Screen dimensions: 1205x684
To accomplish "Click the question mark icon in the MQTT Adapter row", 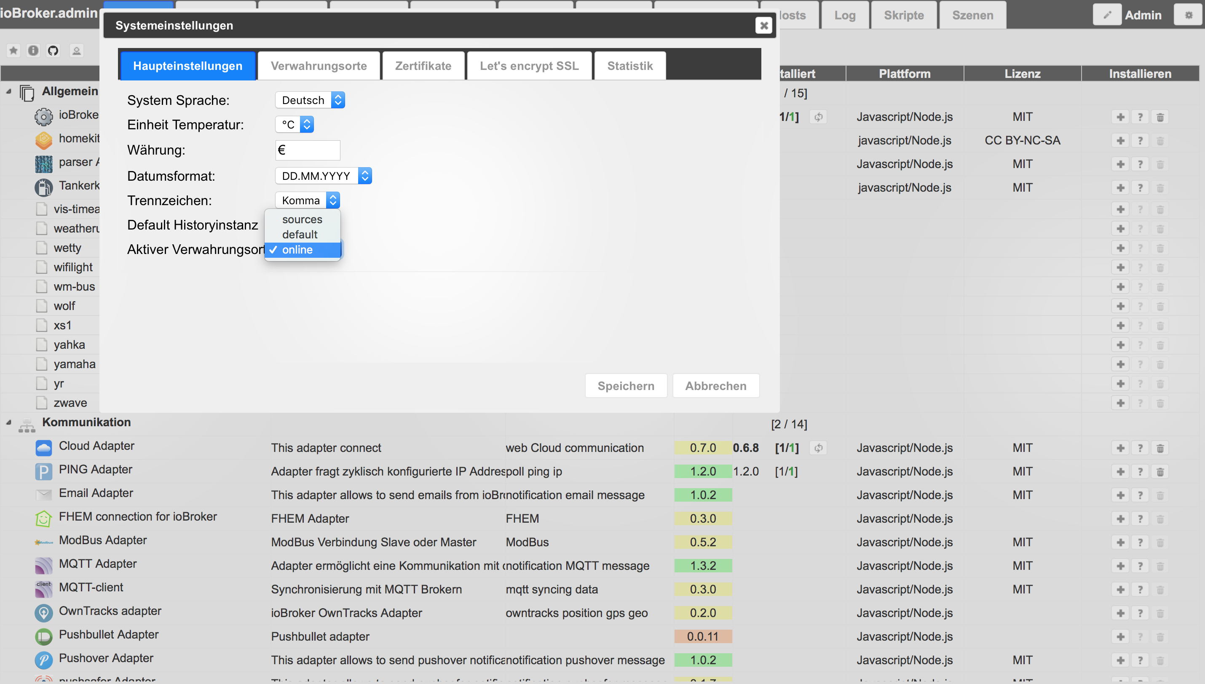I will [x=1140, y=566].
